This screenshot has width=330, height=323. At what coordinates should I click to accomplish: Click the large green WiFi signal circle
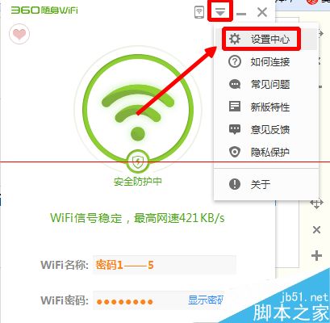[x=138, y=110]
